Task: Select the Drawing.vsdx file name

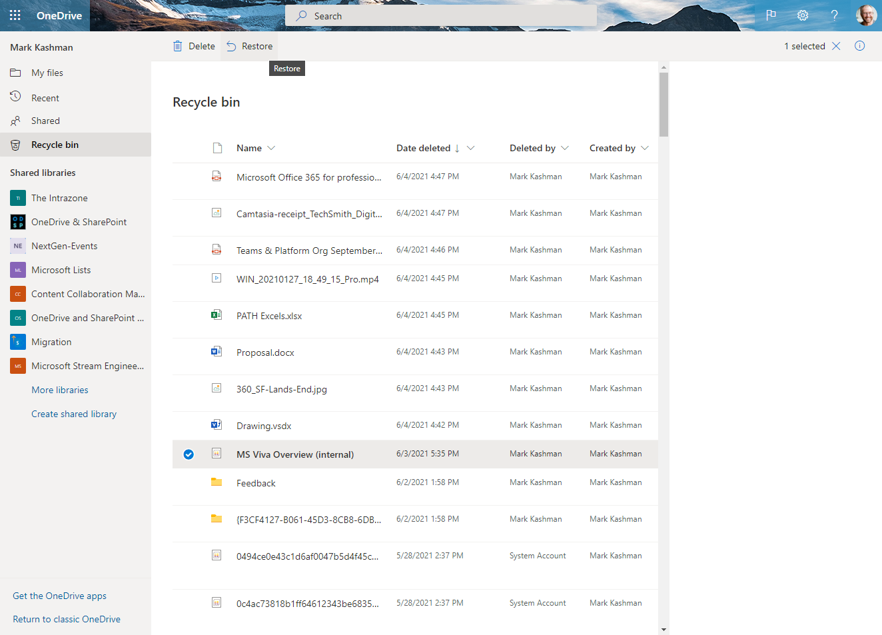Action: pos(264,426)
